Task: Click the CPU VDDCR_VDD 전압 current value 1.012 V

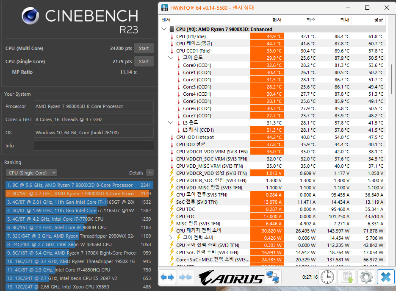Action: (x=267, y=173)
